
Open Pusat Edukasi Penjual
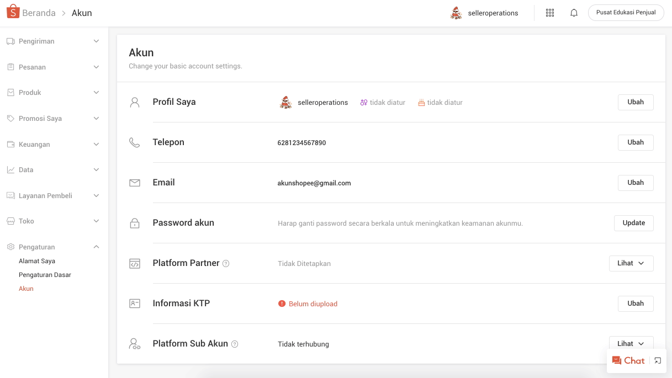(x=626, y=12)
